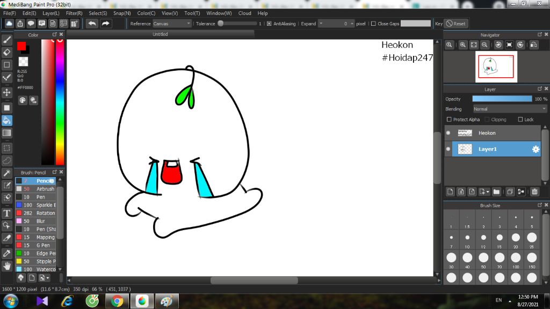Open the Snap menu
Screen dimensions: 550x309
(122, 13)
